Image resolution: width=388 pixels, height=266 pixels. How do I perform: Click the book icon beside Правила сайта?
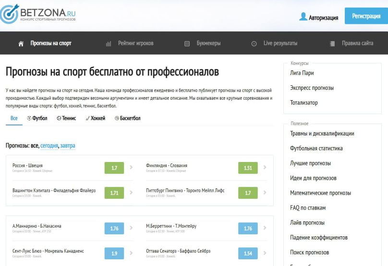pos(332,44)
